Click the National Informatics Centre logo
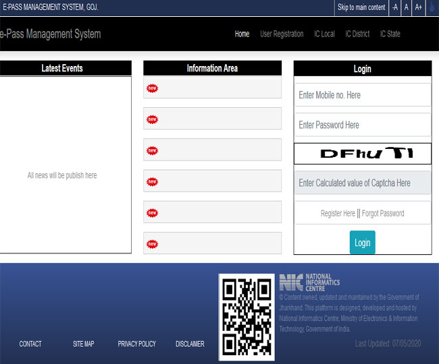Screen dimensions: 439x364 (310, 282)
